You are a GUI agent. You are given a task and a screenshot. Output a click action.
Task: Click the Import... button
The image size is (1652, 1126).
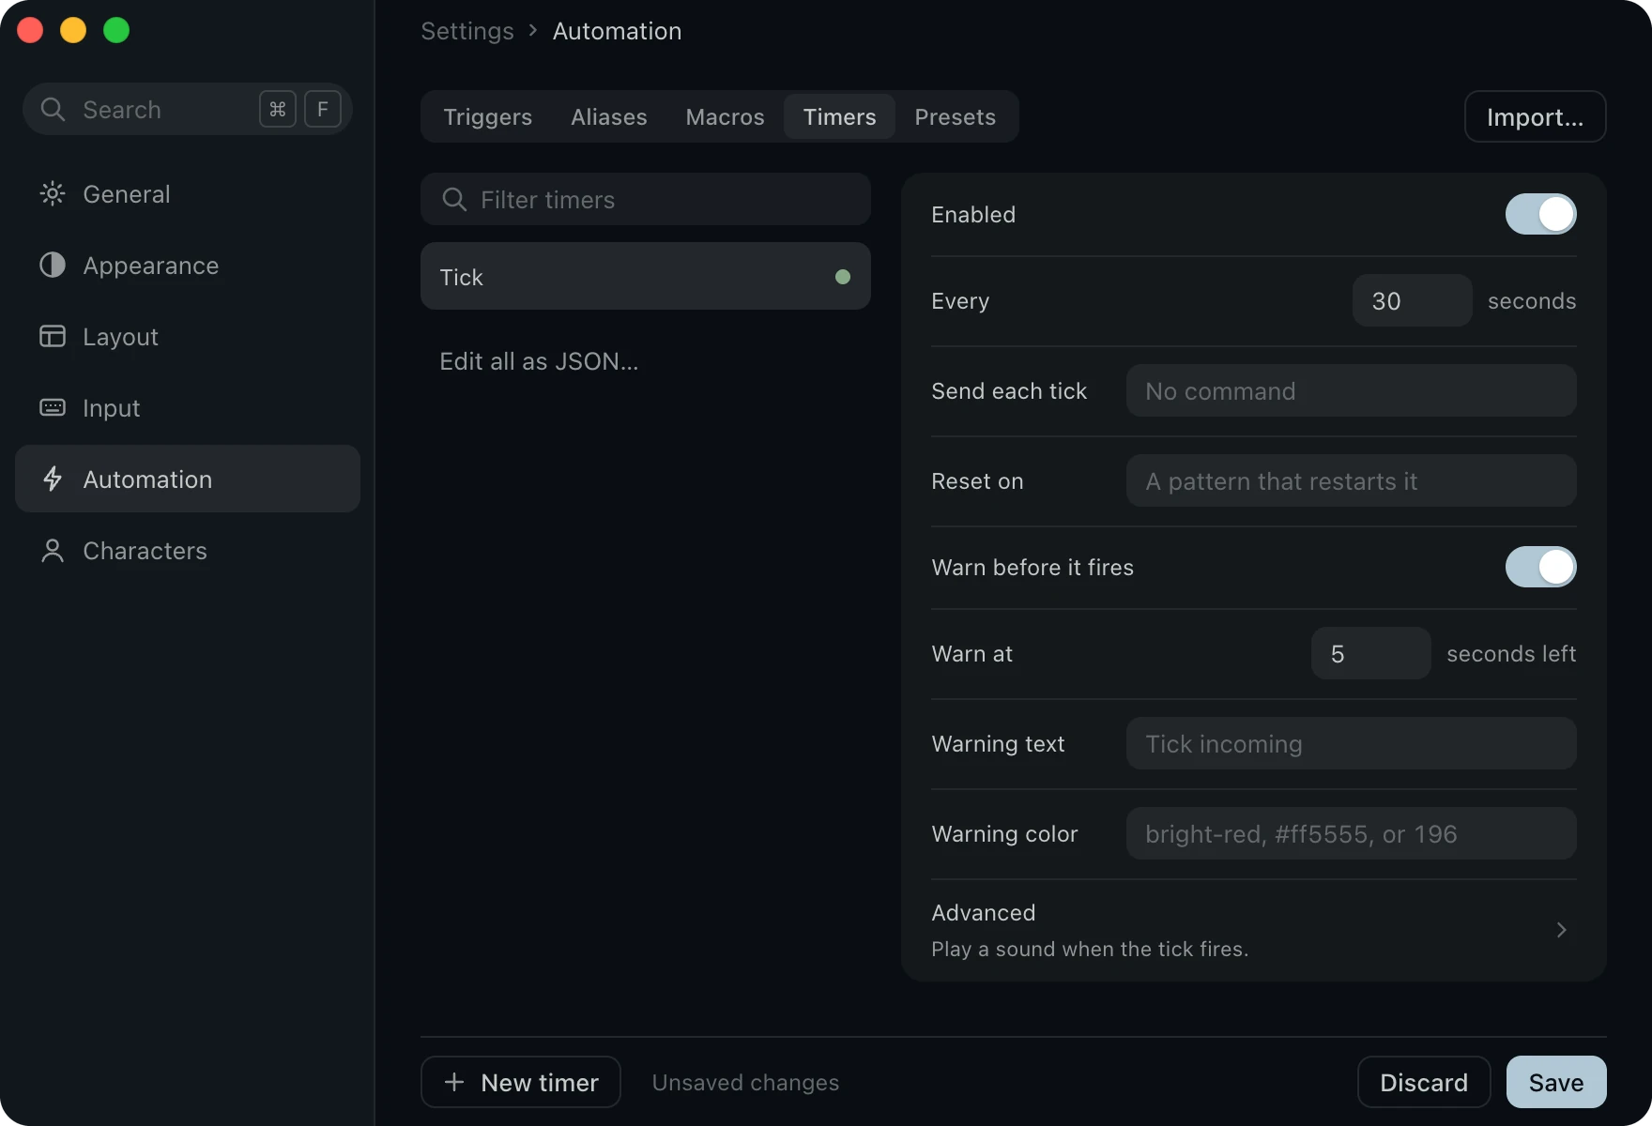1536,117
